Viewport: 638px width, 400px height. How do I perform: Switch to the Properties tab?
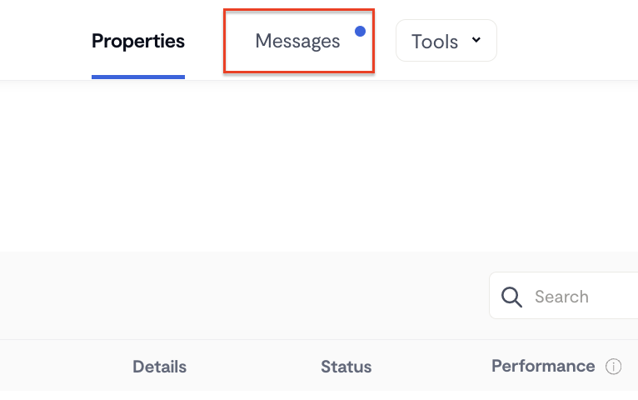pos(138,41)
